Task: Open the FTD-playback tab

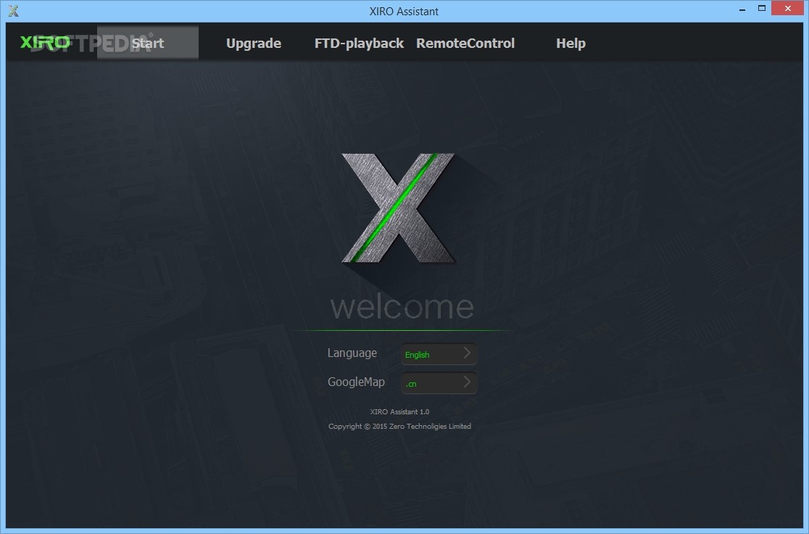Action: [359, 44]
